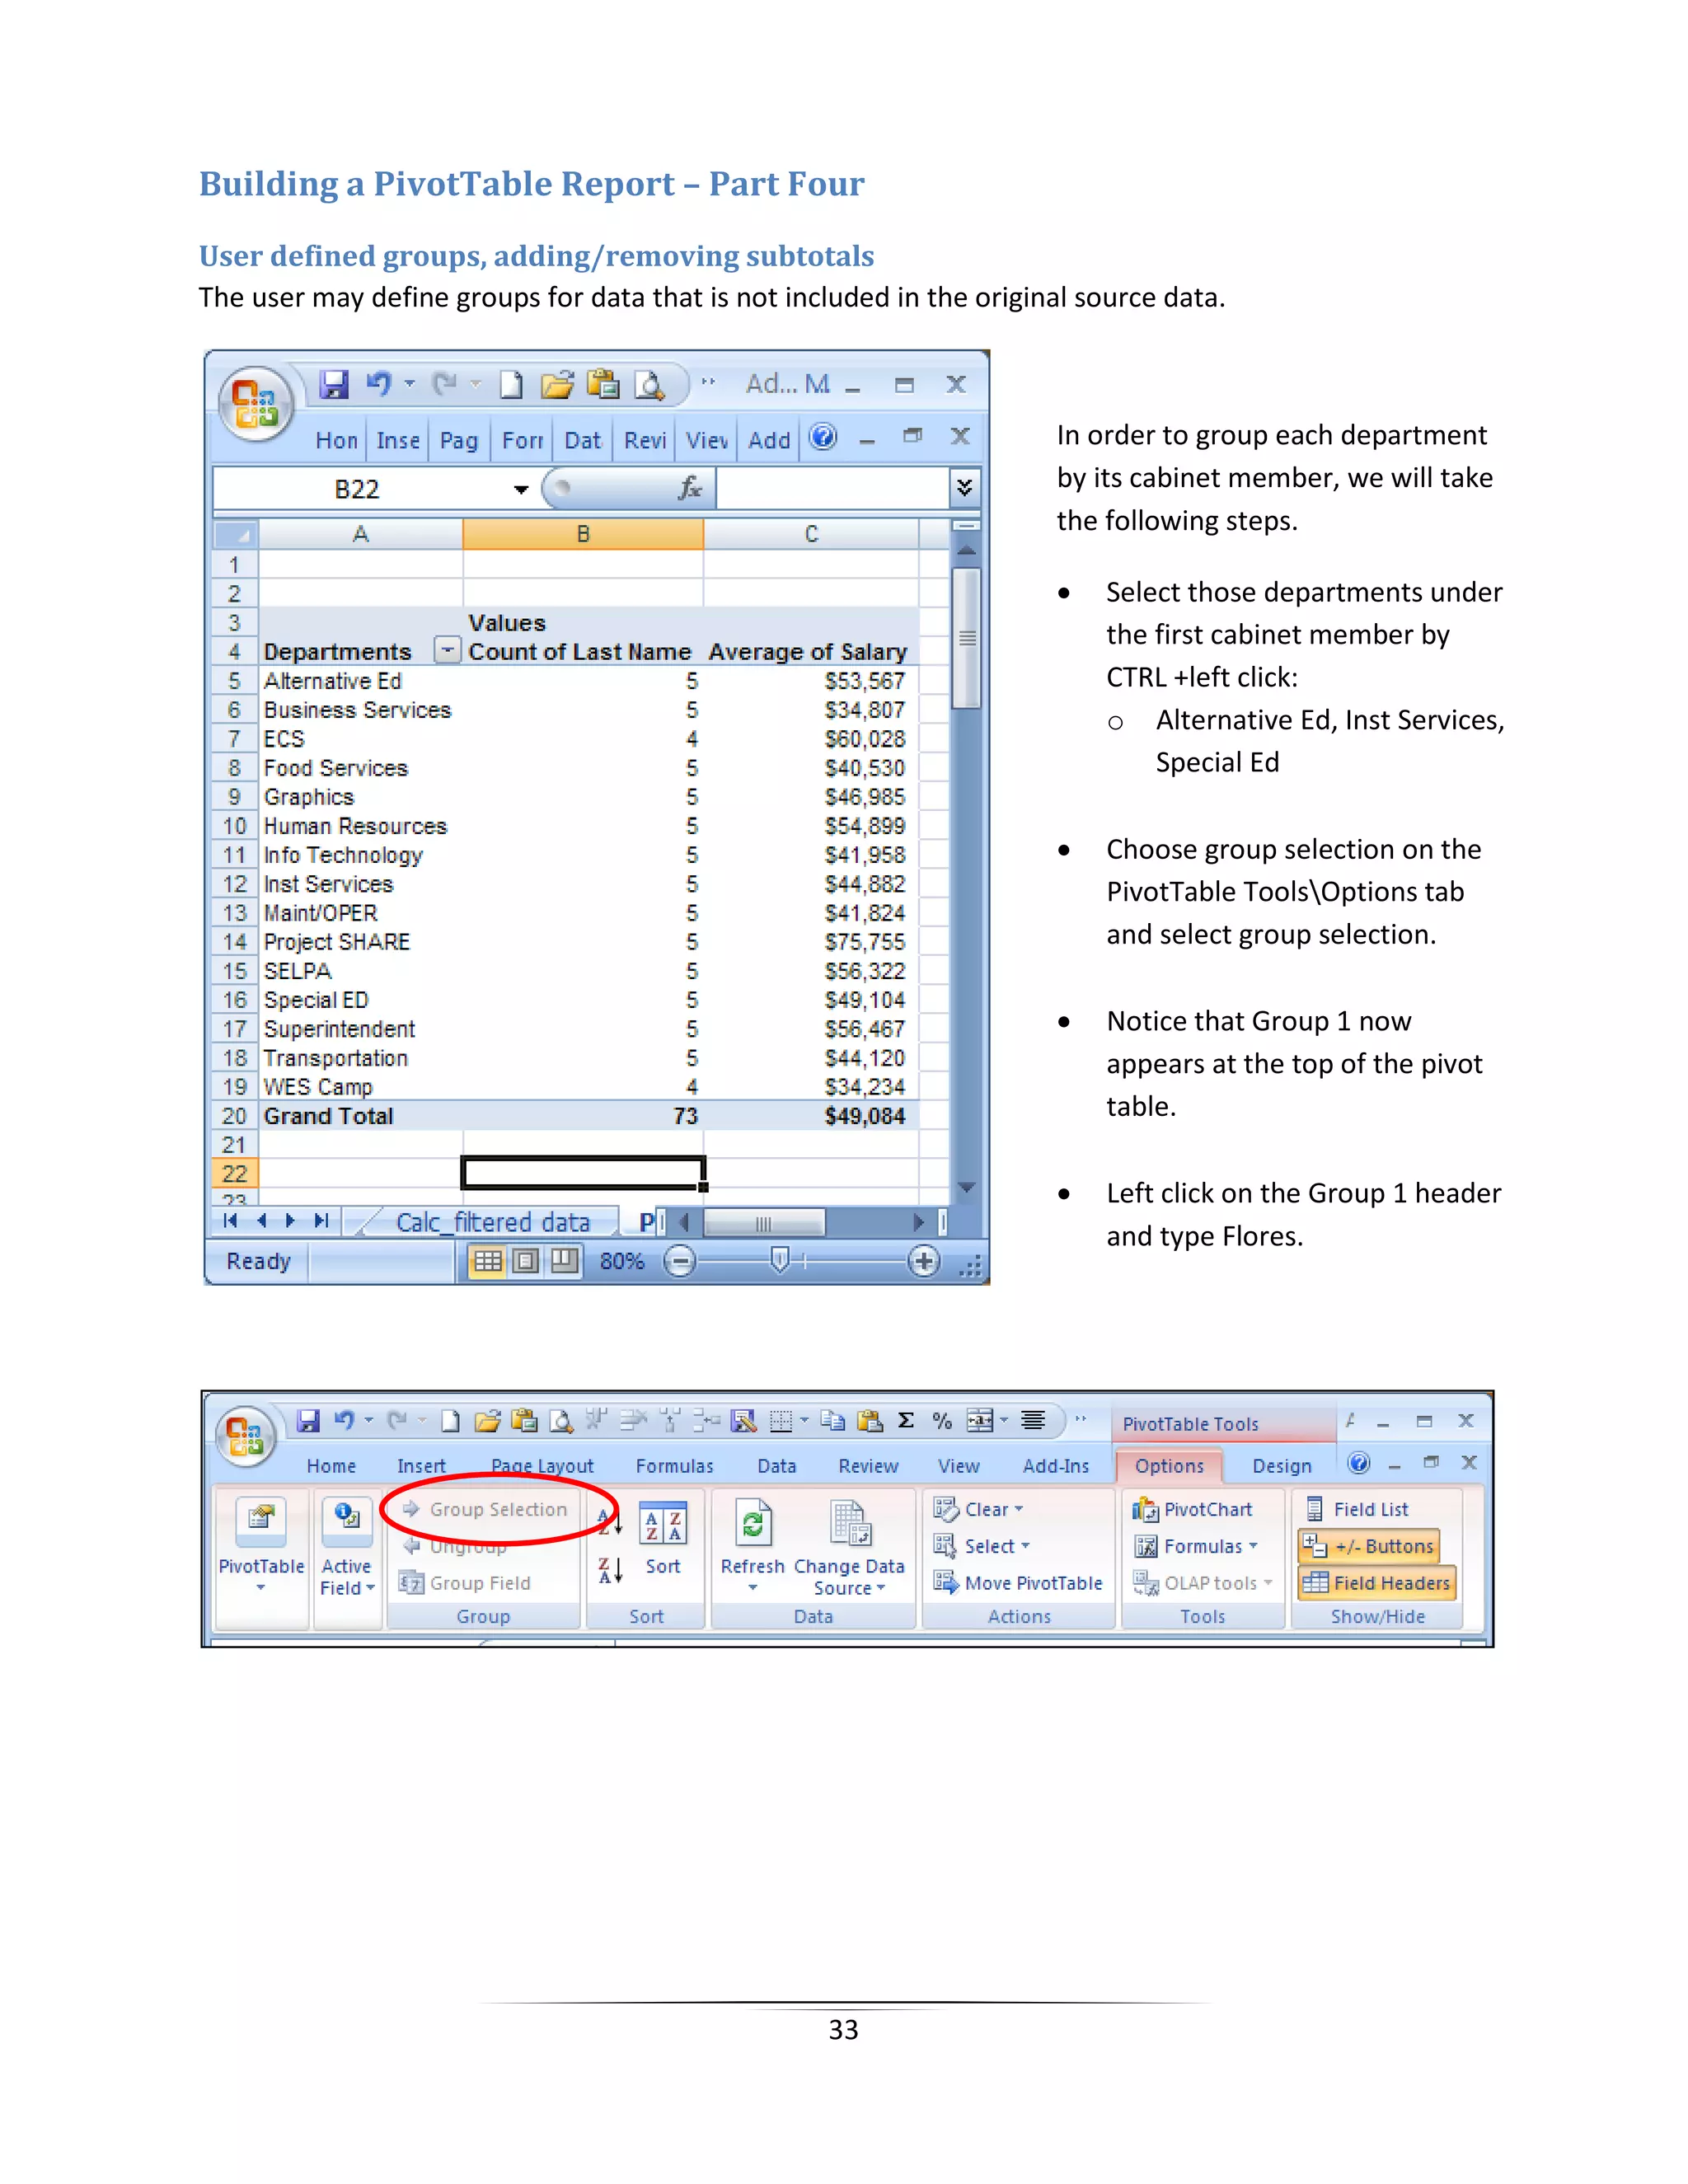The height and width of the screenshot is (2184, 1688).
Task: Toggle +/- Buttons in Show/Hide group
Action: click(1369, 1546)
